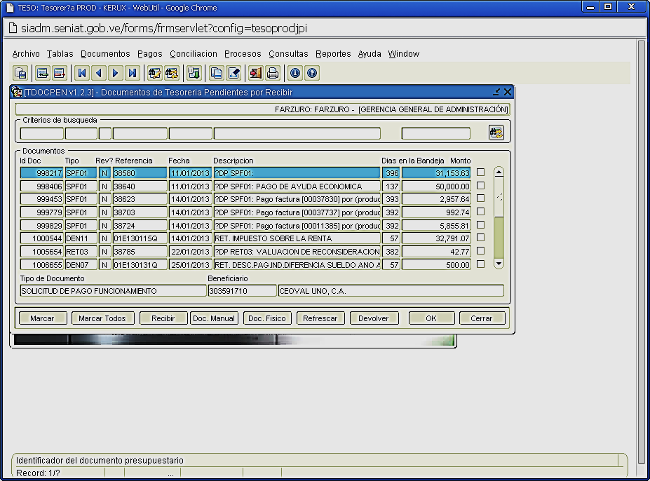
Task: Open the Consultas menu
Action: pyautogui.click(x=288, y=54)
